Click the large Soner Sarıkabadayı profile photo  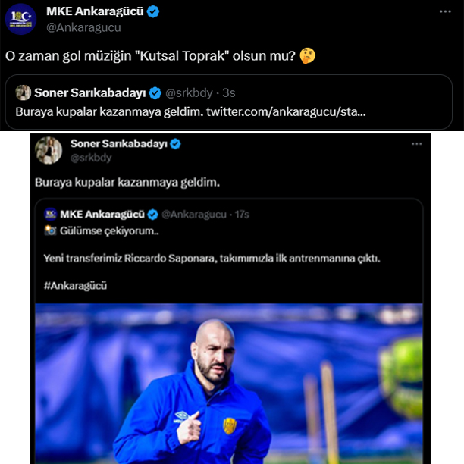point(49,149)
